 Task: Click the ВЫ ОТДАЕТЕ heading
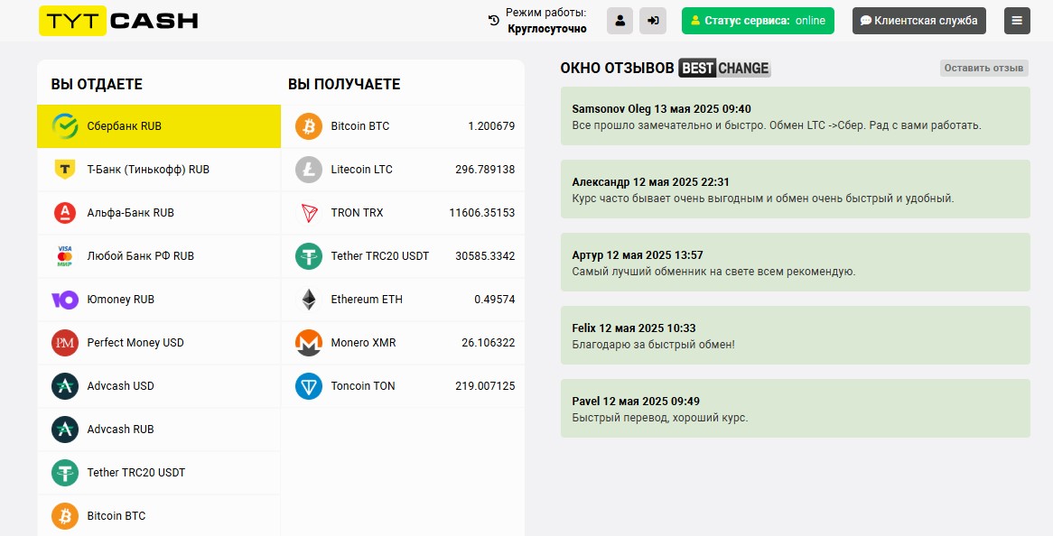(97, 84)
